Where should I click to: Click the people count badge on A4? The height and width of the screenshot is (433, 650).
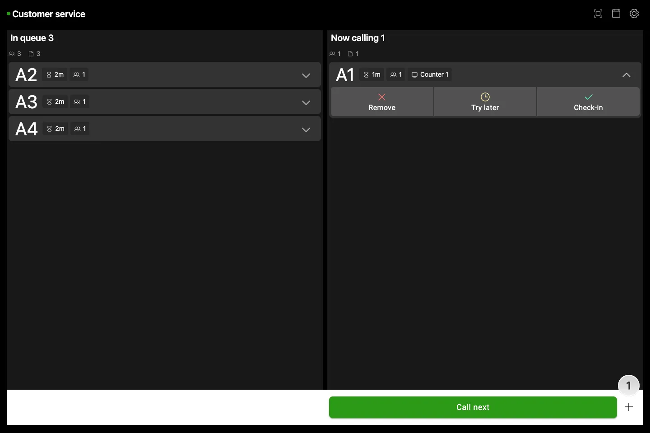click(x=80, y=129)
